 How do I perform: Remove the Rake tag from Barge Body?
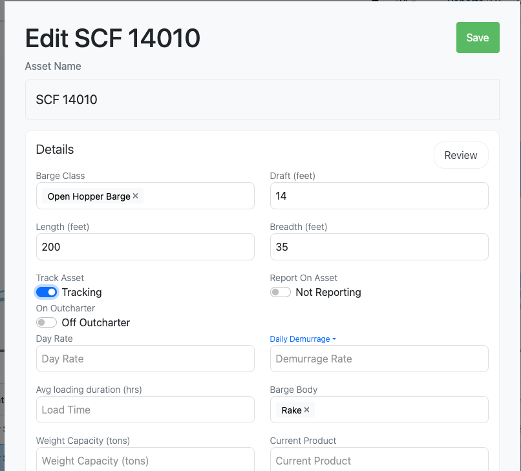(307, 410)
